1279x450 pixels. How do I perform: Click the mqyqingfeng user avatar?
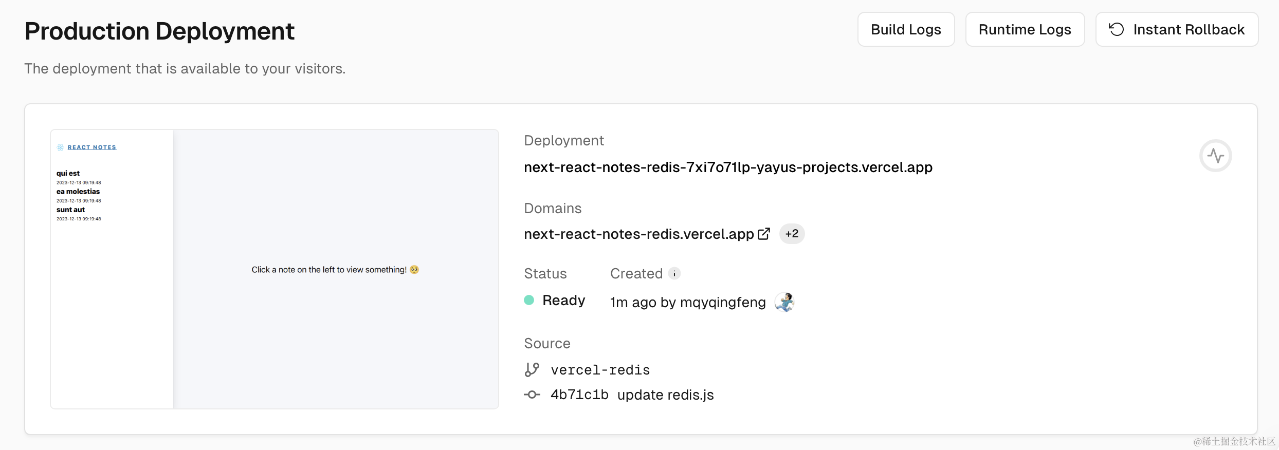pyautogui.click(x=784, y=302)
